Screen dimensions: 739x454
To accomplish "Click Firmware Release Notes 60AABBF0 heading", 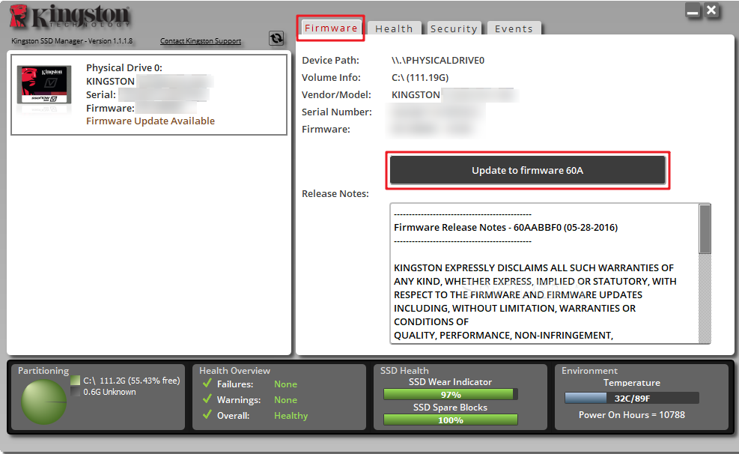I will (505, 227).
